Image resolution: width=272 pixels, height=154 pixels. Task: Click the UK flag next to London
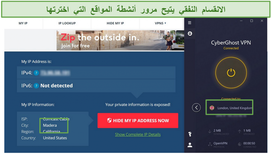(212, 108)
